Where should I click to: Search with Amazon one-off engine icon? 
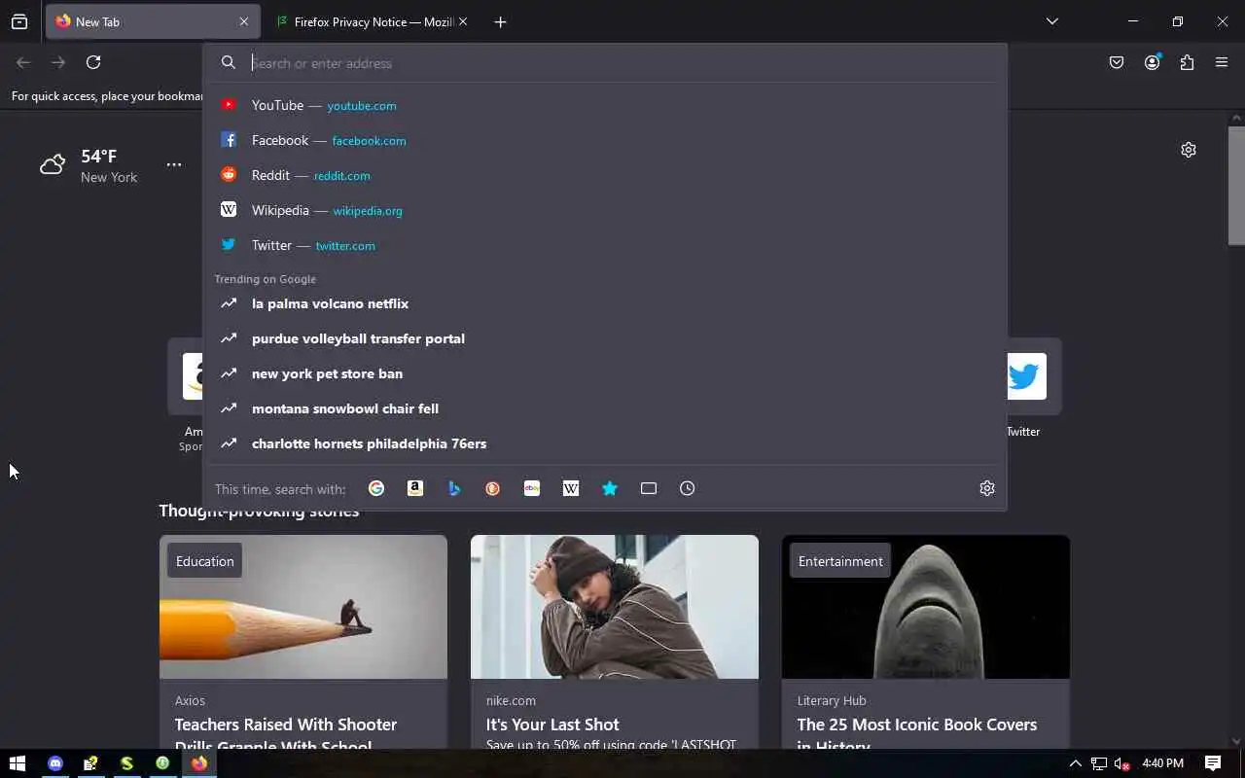tap(415, 488)
